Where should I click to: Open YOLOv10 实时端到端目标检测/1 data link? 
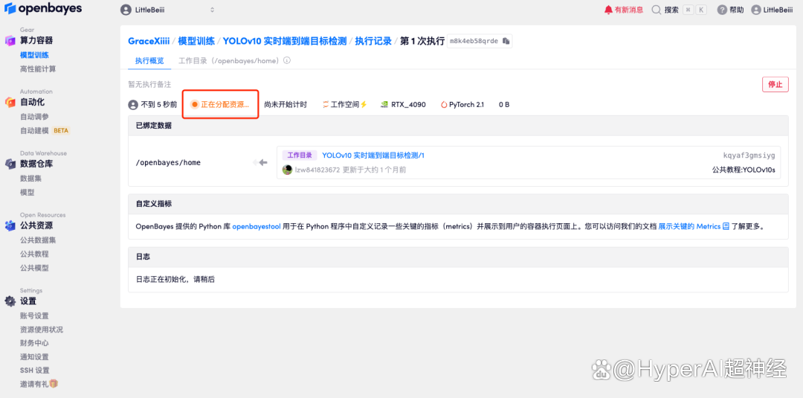[373, 155]
